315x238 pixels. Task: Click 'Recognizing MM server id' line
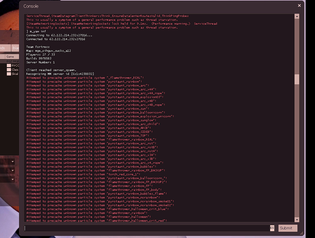click(x=60, y=74)
